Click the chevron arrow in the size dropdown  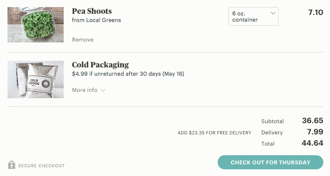click(x=273, y=13)
